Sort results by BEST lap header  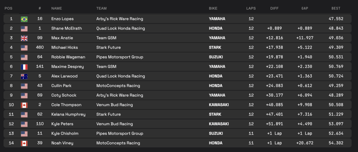click(x=336, y=8)
